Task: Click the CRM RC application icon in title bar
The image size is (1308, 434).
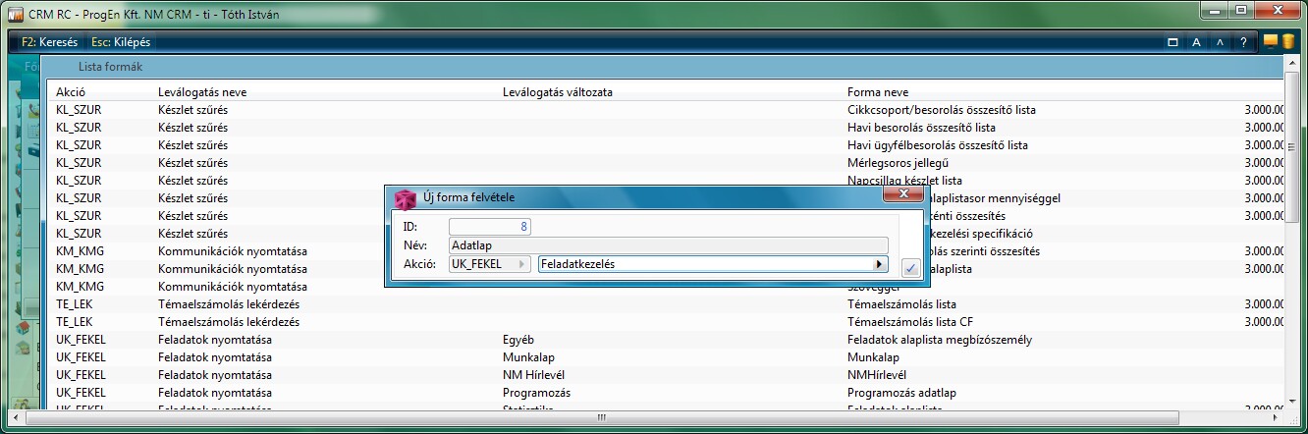Action: click(x=15, y=13)
